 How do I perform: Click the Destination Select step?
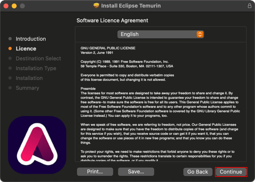point(38,59)
